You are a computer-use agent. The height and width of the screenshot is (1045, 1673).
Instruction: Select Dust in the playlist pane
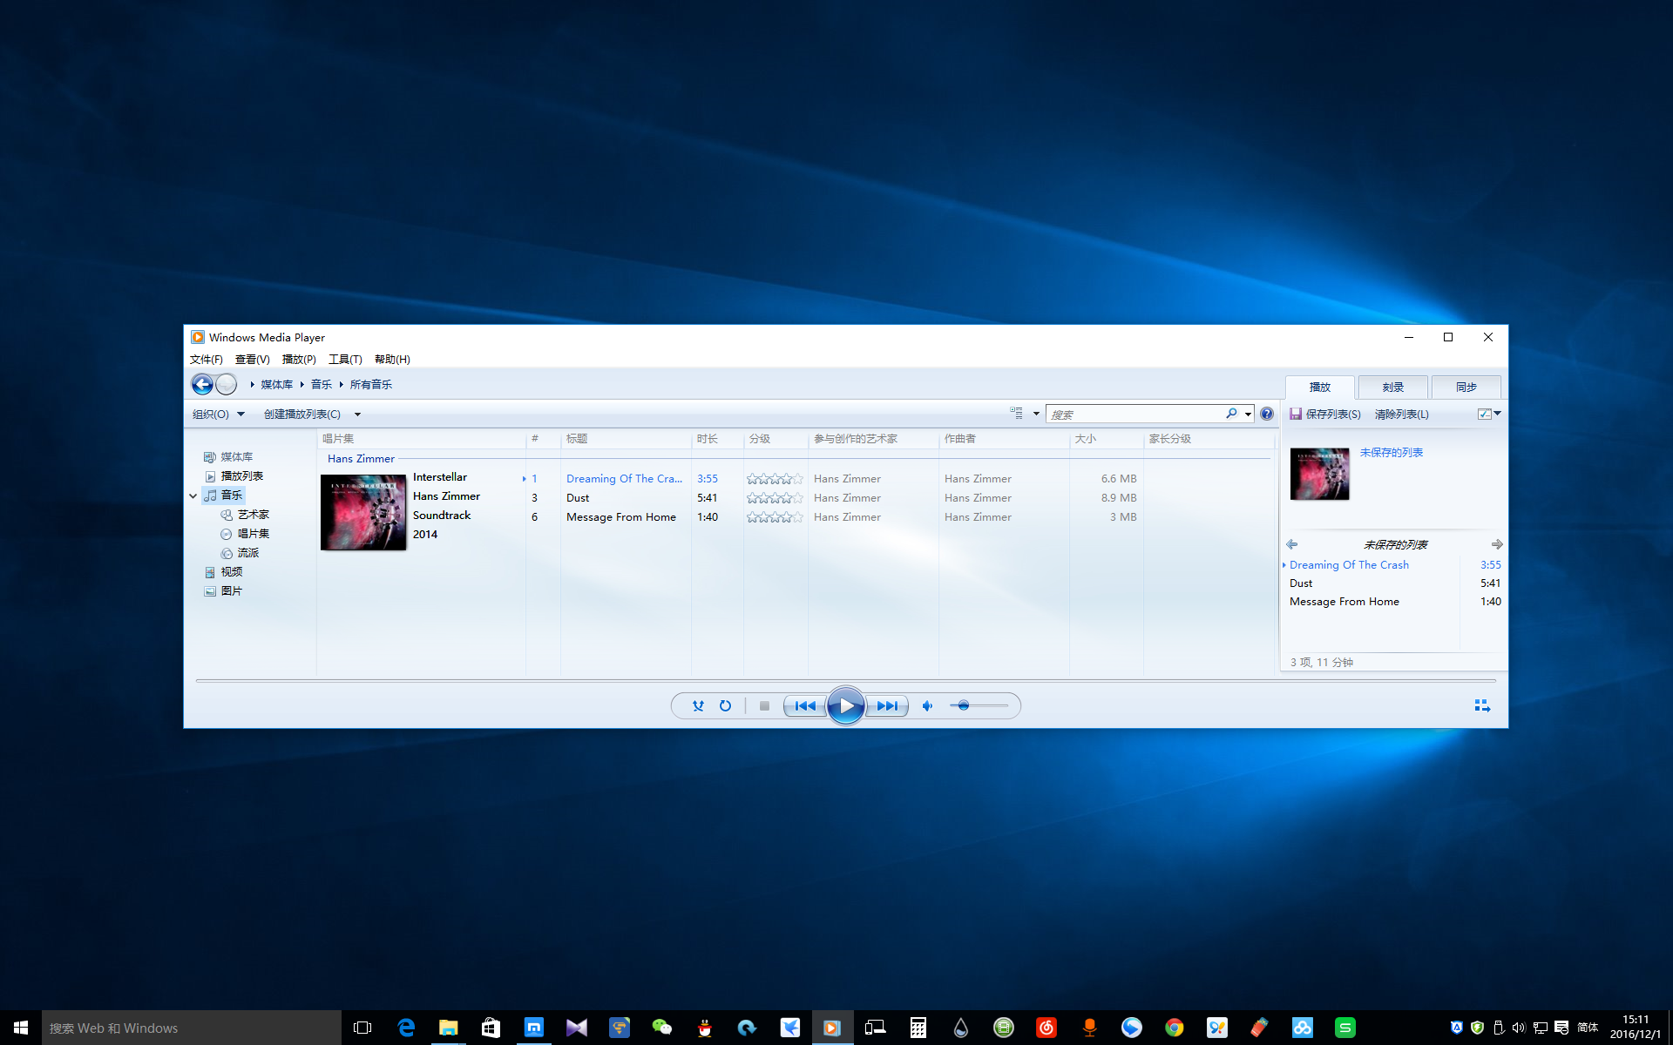1394,583
